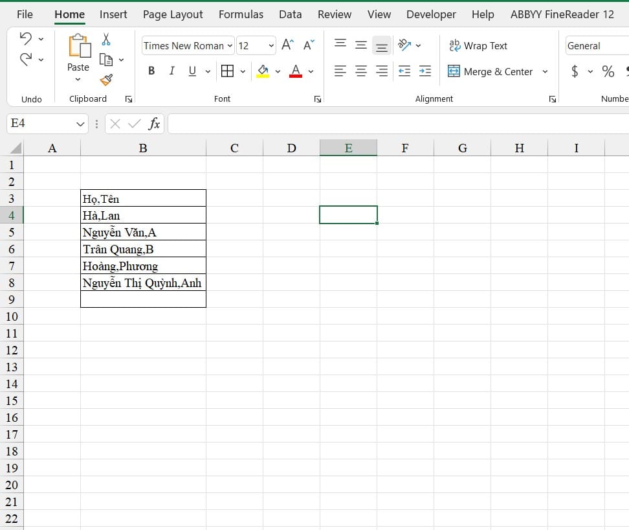Click the Cut scissors icon
The image size is (629, 530).
(x=106, y=40)
